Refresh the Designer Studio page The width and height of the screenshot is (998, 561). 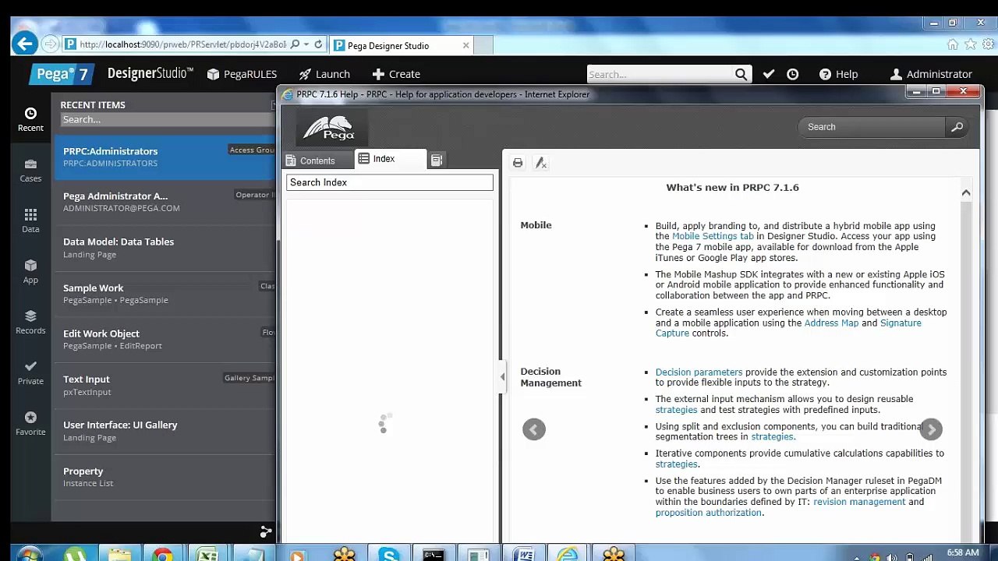318,44
